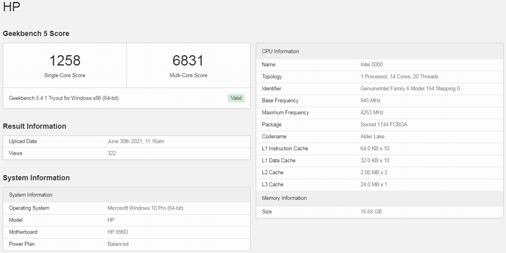Viewport: 506px width, 253px height.
Task: Click the L1 Instruction Cache label
Action: [285, 149]
